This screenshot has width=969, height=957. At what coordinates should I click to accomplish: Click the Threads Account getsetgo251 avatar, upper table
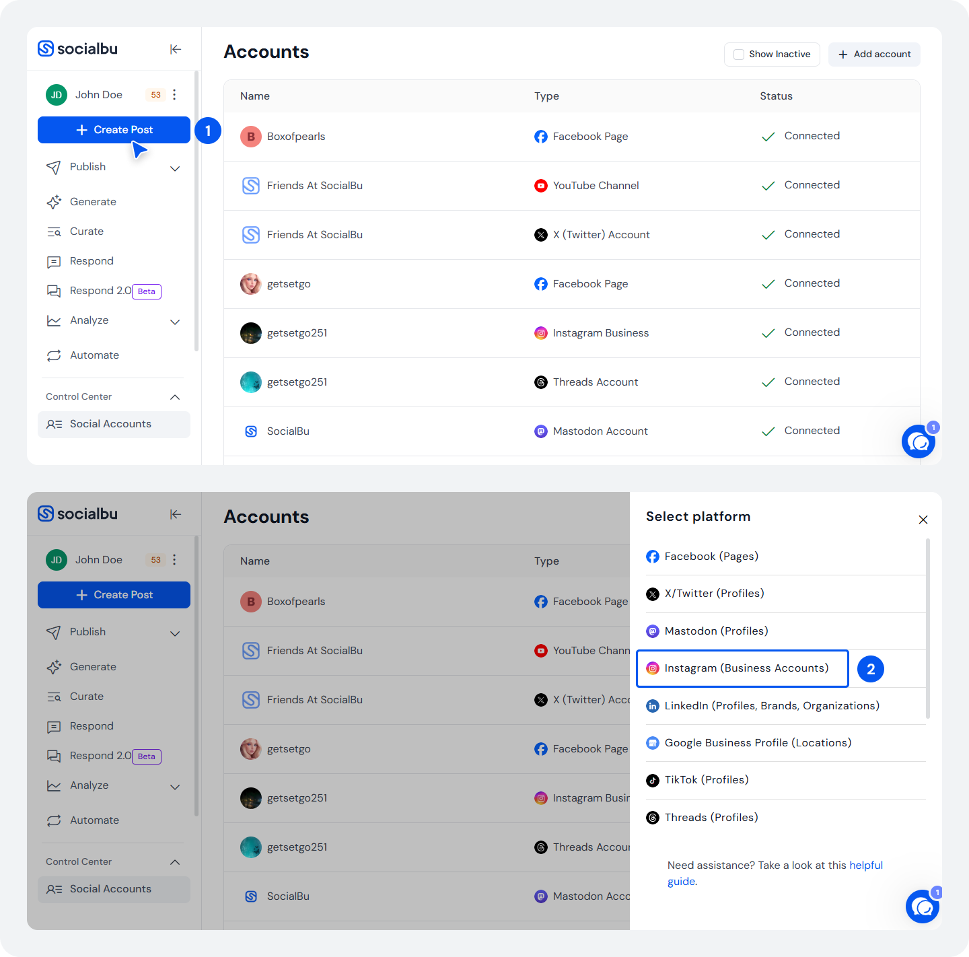251,382
